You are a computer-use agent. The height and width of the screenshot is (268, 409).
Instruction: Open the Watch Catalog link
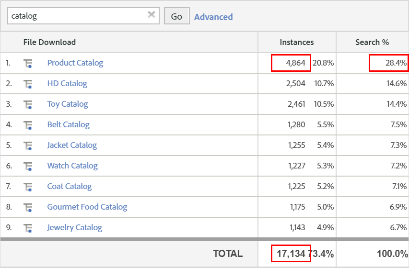click(72, 166)
